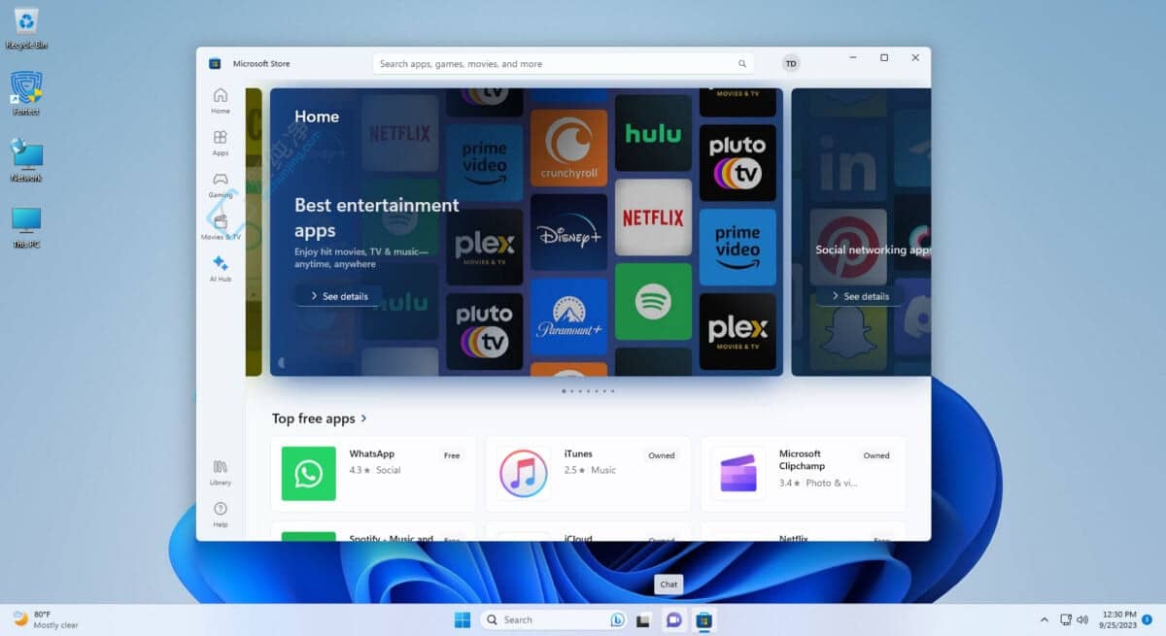Click the search magnifier icon in Store

[742, 64]
